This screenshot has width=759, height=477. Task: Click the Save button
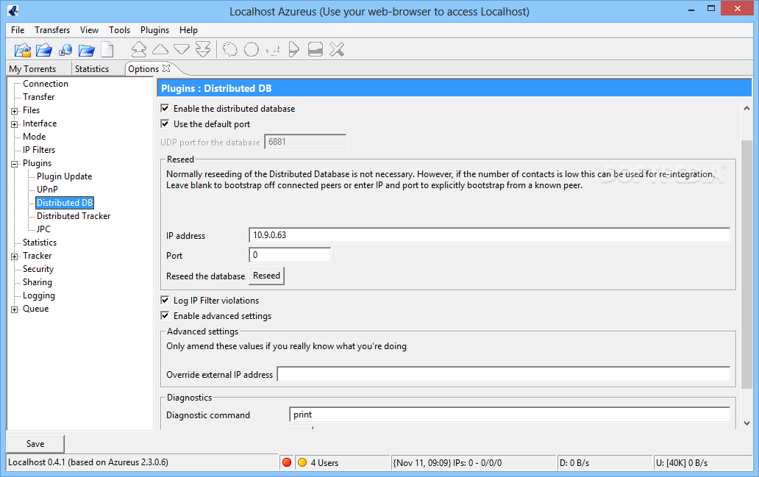tap(35, 444)
